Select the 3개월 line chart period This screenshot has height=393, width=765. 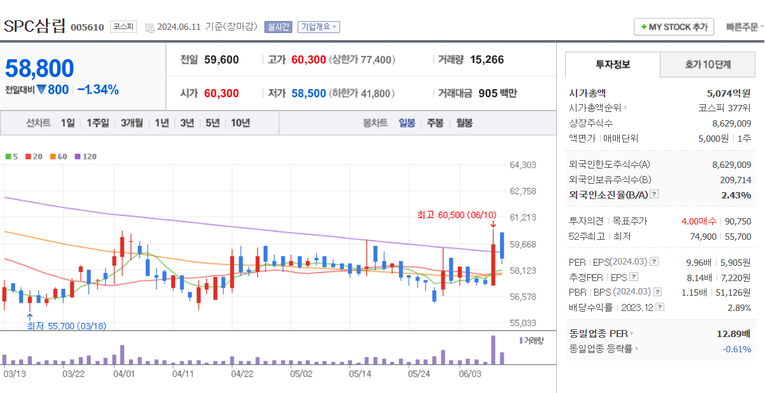pyautogui.click(x=132, y=123)
